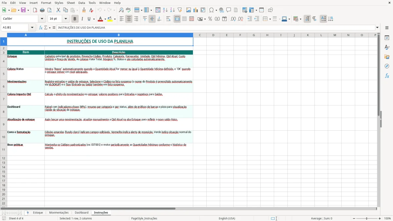Viewport: 393px width, 221px height.
Task: Click the zoom out minus button
Action: (354, 218)
